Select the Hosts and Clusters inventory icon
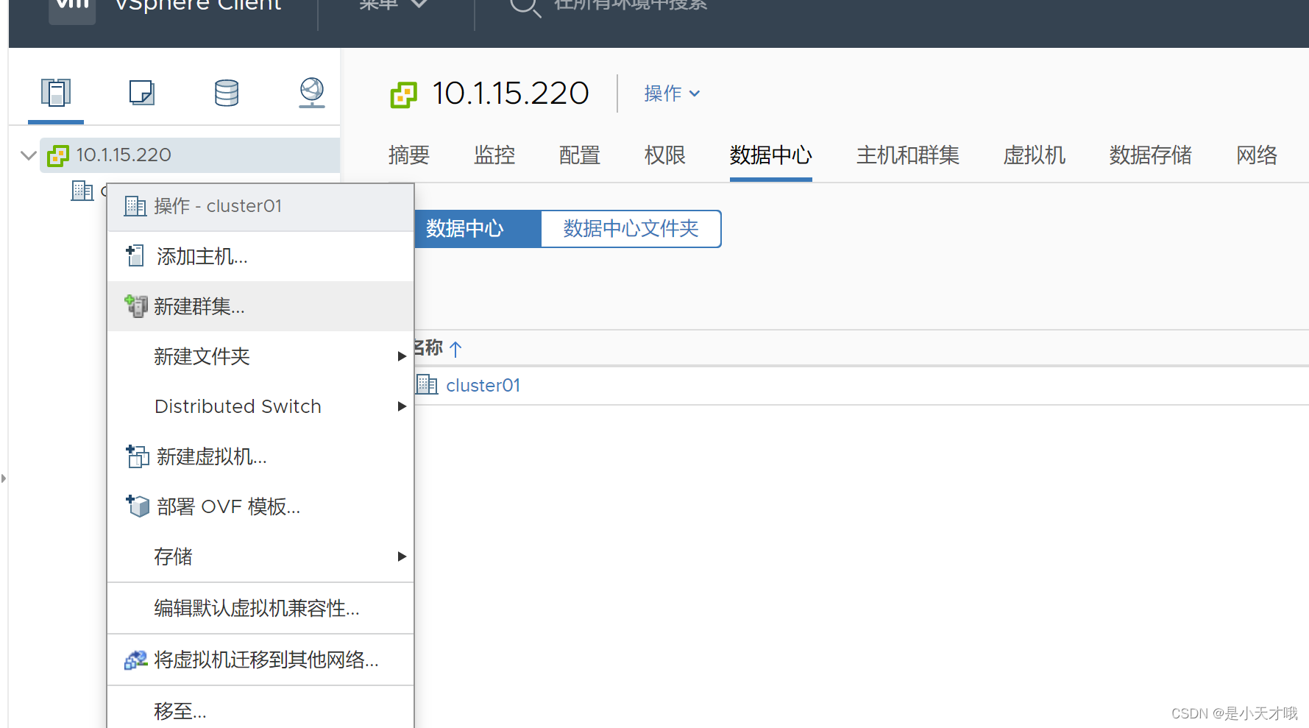This screenshot has height=728, width=1309. click(55, 93)
